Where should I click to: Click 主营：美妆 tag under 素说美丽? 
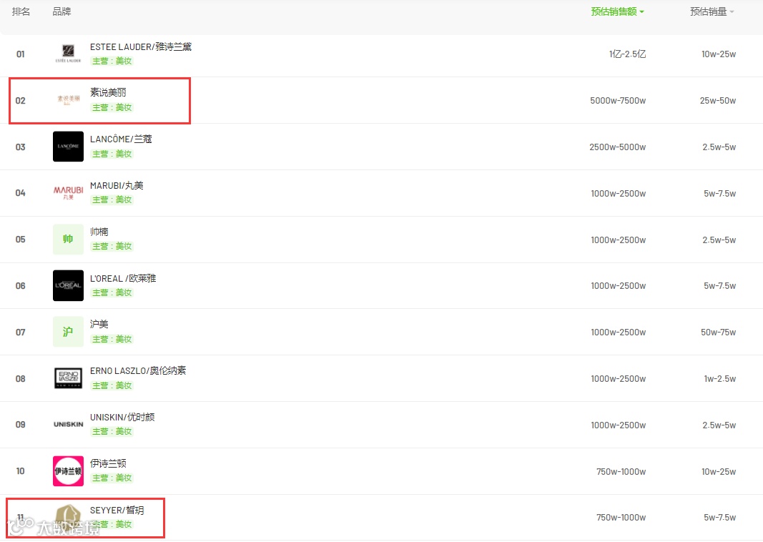click(112, 107)
